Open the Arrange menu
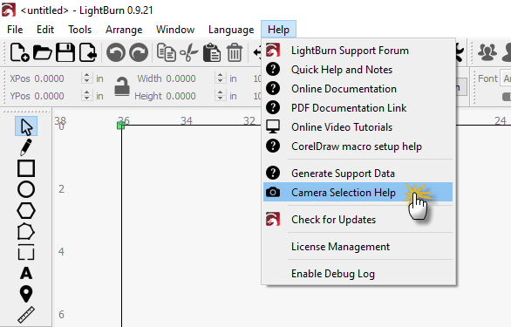This screenshot has width=511, height=327. [124, 30]
